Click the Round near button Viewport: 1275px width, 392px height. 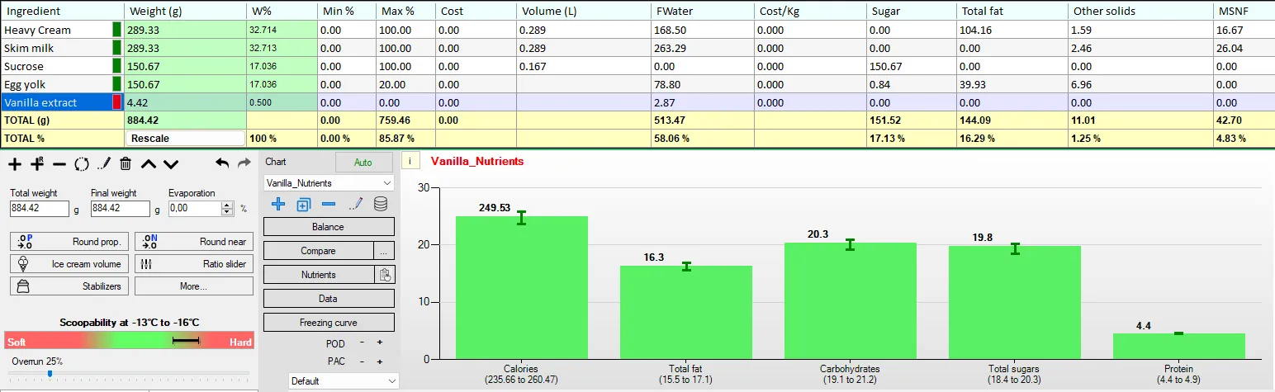tap(194, 242)
